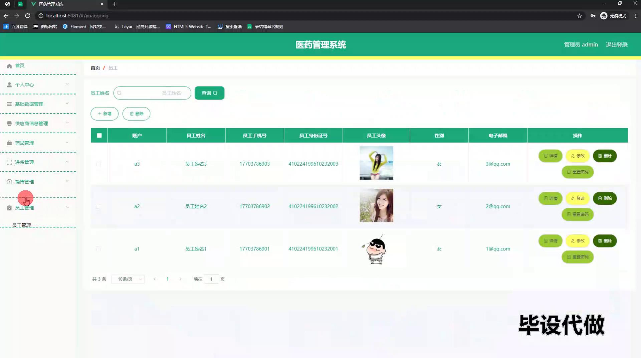Open the 10条/页 page size dropdown
Viewport: 641px width, 358px height.
(128, 279)
